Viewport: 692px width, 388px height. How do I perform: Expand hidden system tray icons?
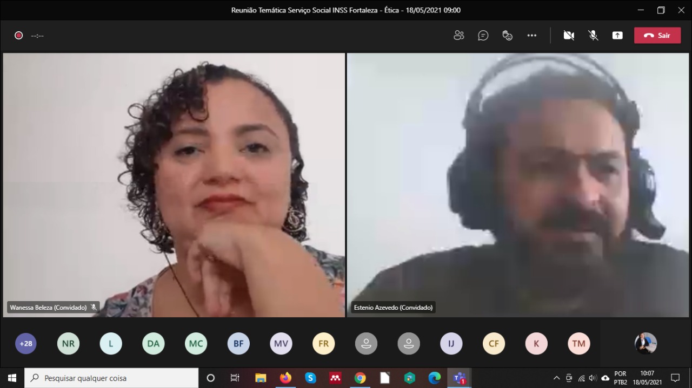pos(556,378)
